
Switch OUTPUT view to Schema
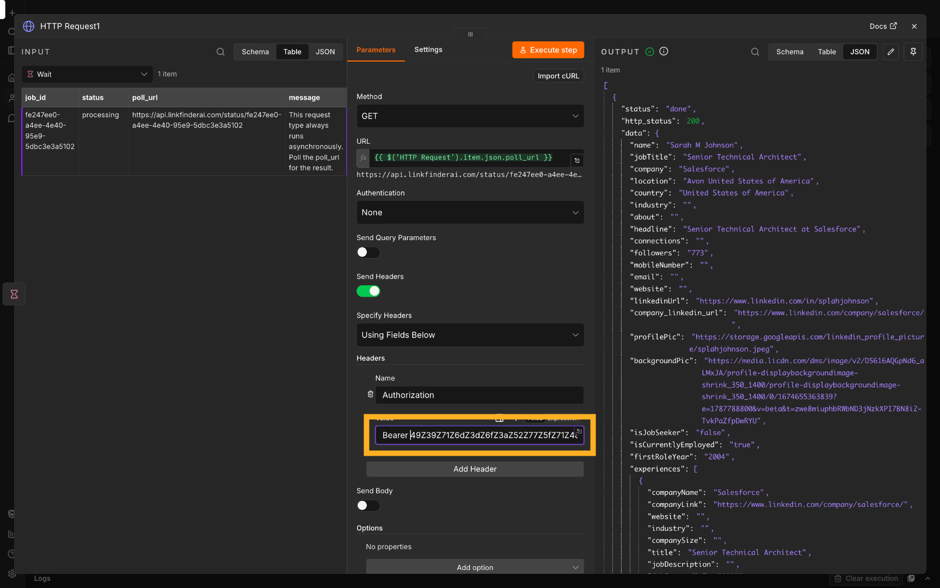[790, 52]
